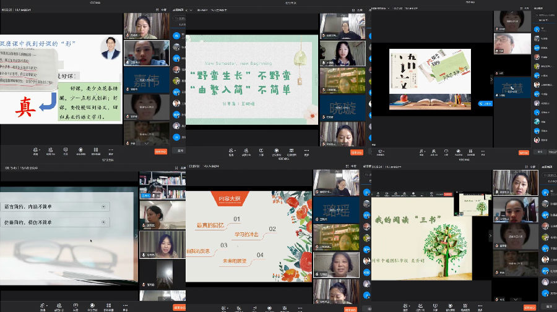Image resolution: width=557 pixels, height=312 pixels.
Task: End the meeting showing the eyeglasses slide
Action: [x=179, y=306]
